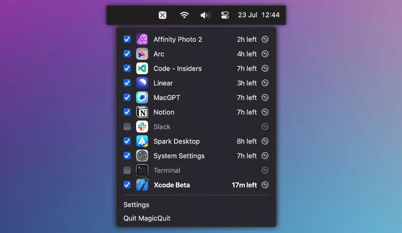402x233 pixels.
Task: Click the dimmed Terminal name text
Action: point(167,170)
